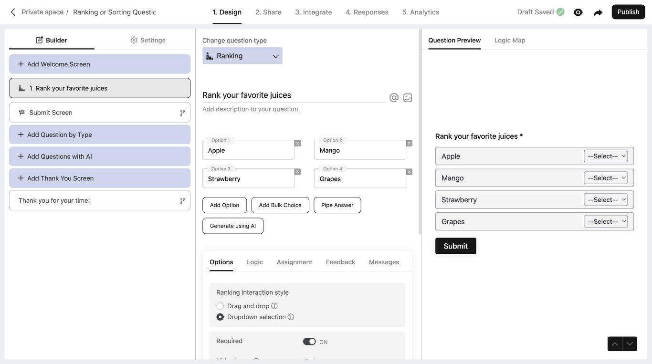Click the back arrow to leave builder
The image size is (652, 364).
(13, 12)
